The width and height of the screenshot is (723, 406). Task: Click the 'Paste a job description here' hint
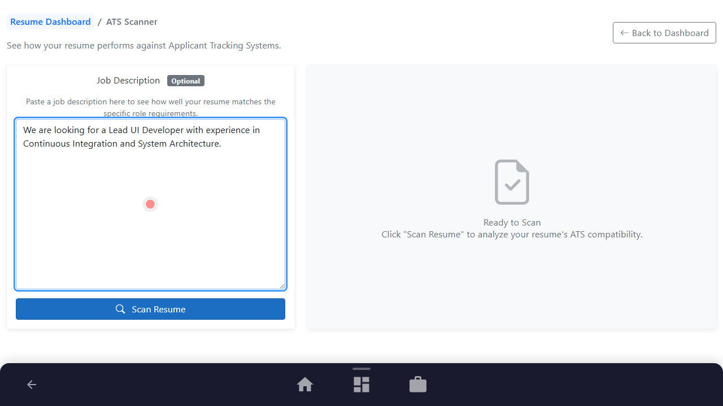[151, 107]
